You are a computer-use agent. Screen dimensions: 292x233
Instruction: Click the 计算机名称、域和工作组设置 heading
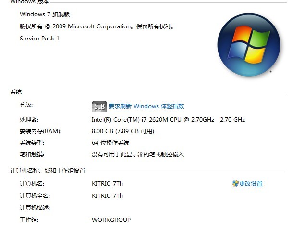(48, 170)
